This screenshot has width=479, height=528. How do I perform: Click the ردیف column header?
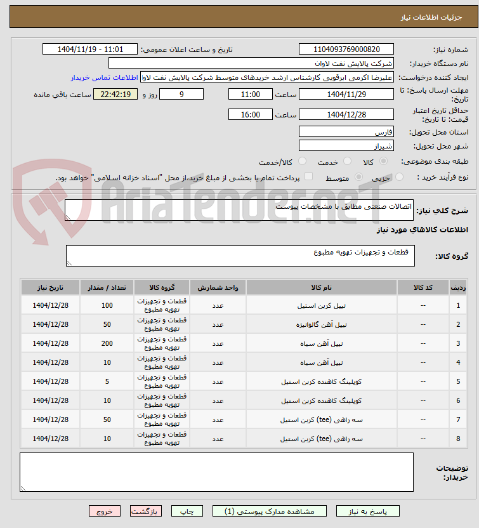458,287
